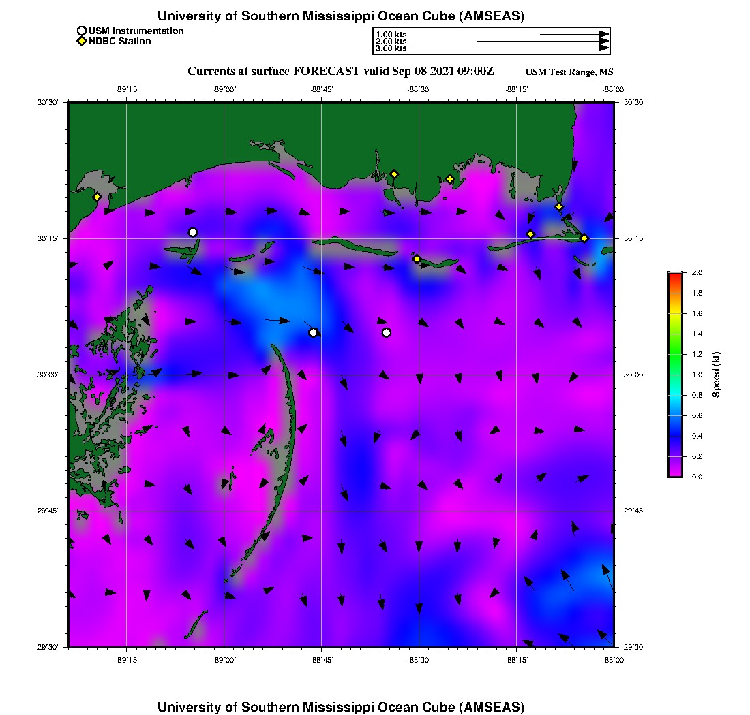Click the white USM marker nearest the northwest coast

tap(193, 232)
